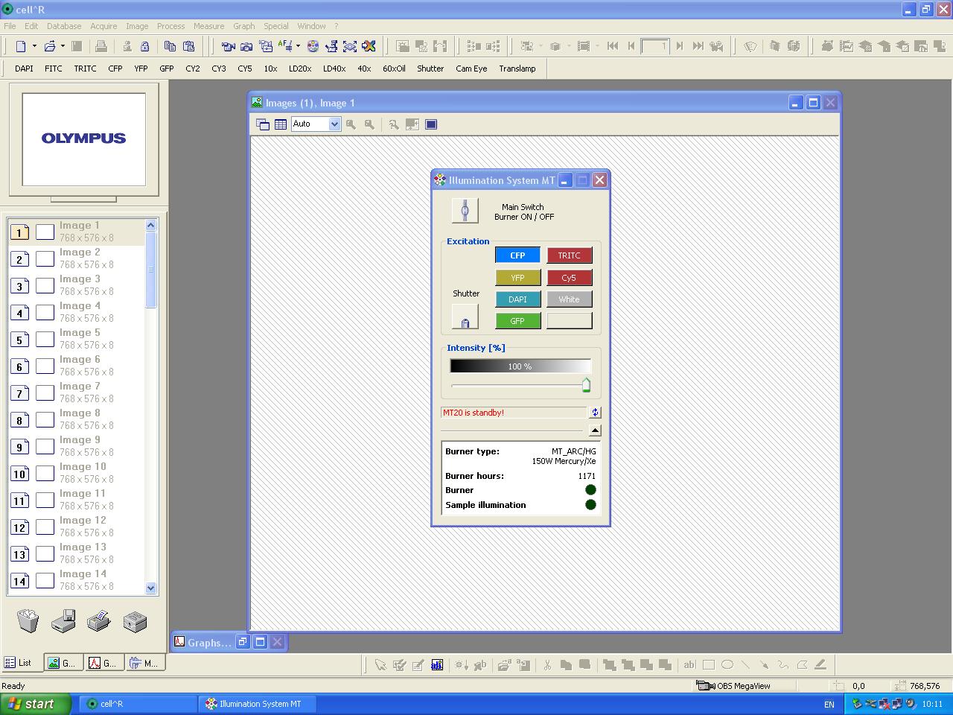
Task: Open the New document dropdown arrow
Action: pos(34,46)
